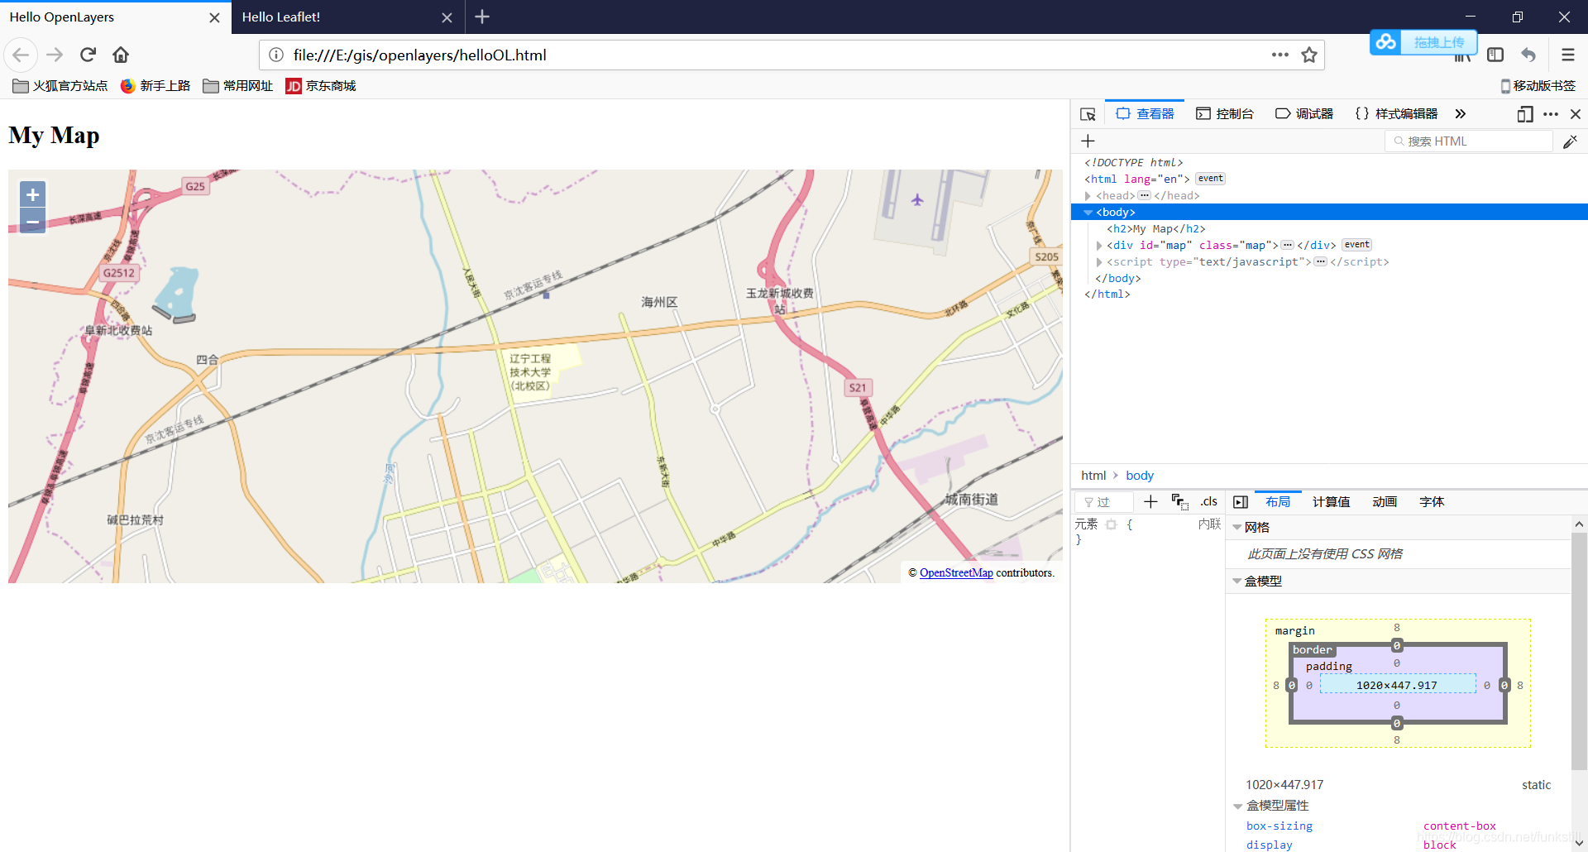Click the 拖拽上传 upload button
Image resolution: width=1588 pixels, height=852 pixels.
[1439, 42]
